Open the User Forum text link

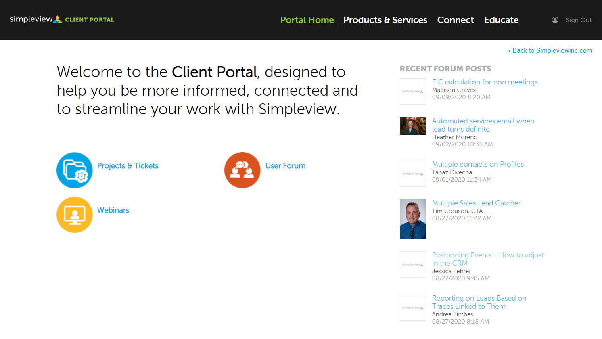pos(285,166)
